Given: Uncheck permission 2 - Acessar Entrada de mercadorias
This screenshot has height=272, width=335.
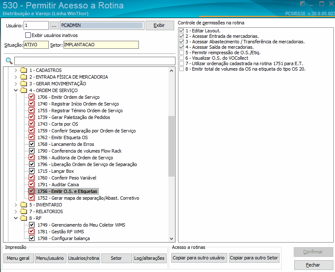Looking at the screenshot, I should click(182, 36).
